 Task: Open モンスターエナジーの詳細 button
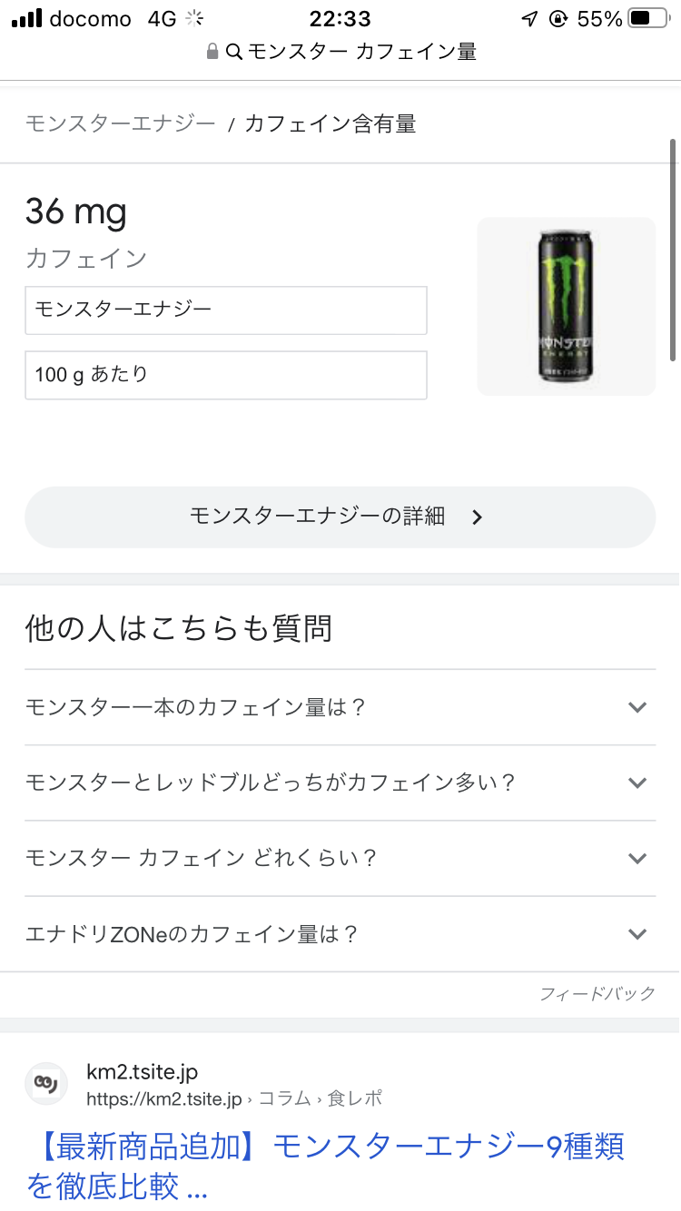(x=340, y=517)
